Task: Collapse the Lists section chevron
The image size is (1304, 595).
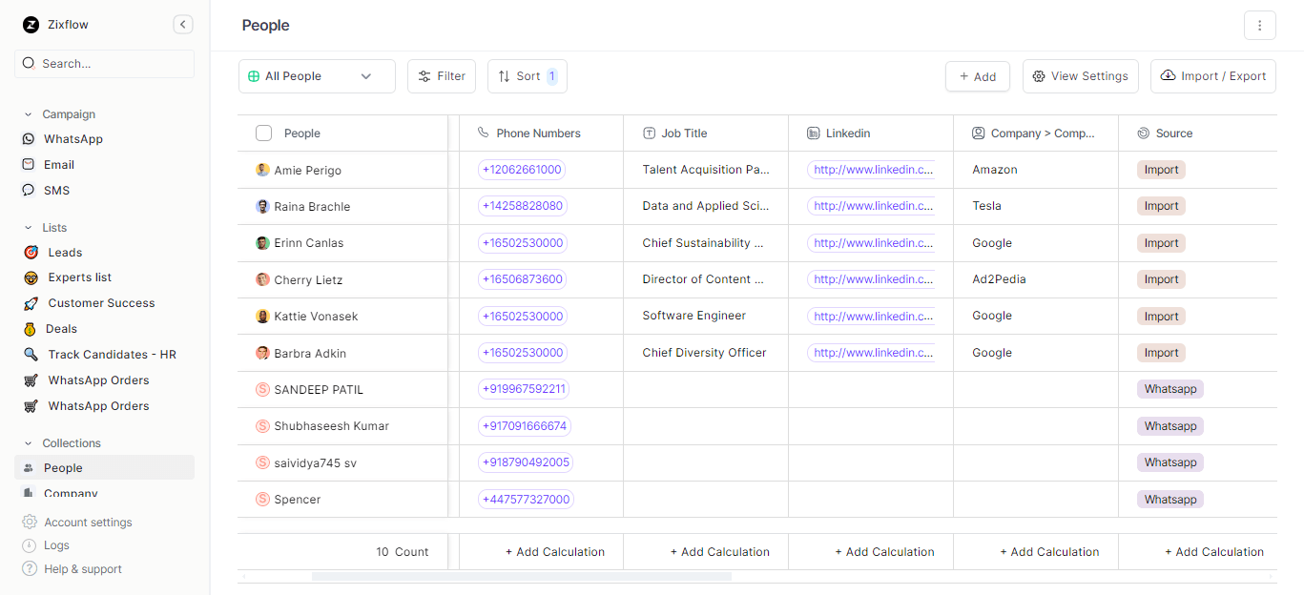Action: click(x=29, y=228)
